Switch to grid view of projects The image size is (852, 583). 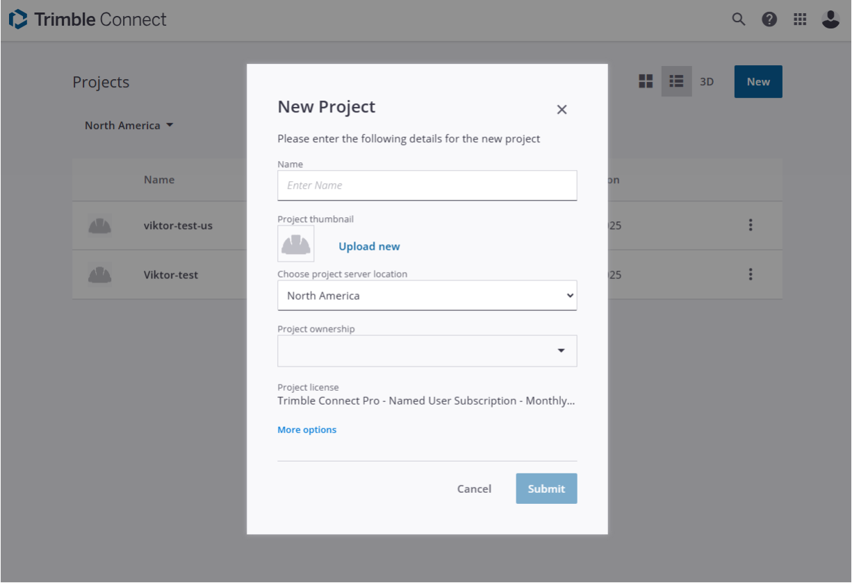point(646,81)
